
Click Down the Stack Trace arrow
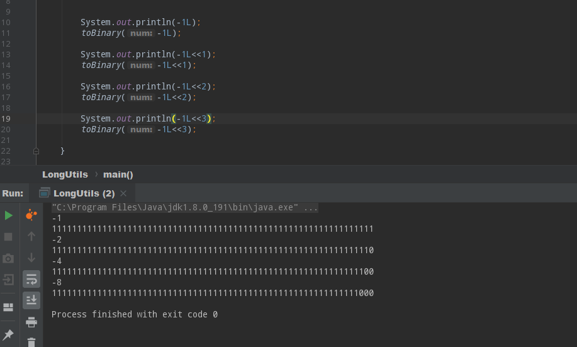(x=31, y=258)
